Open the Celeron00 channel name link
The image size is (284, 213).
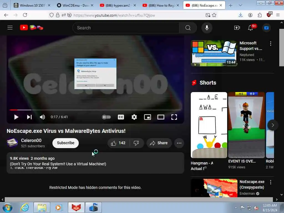point(31,140)
